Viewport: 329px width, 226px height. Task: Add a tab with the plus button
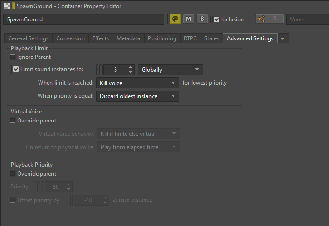[x=283, y=38]
